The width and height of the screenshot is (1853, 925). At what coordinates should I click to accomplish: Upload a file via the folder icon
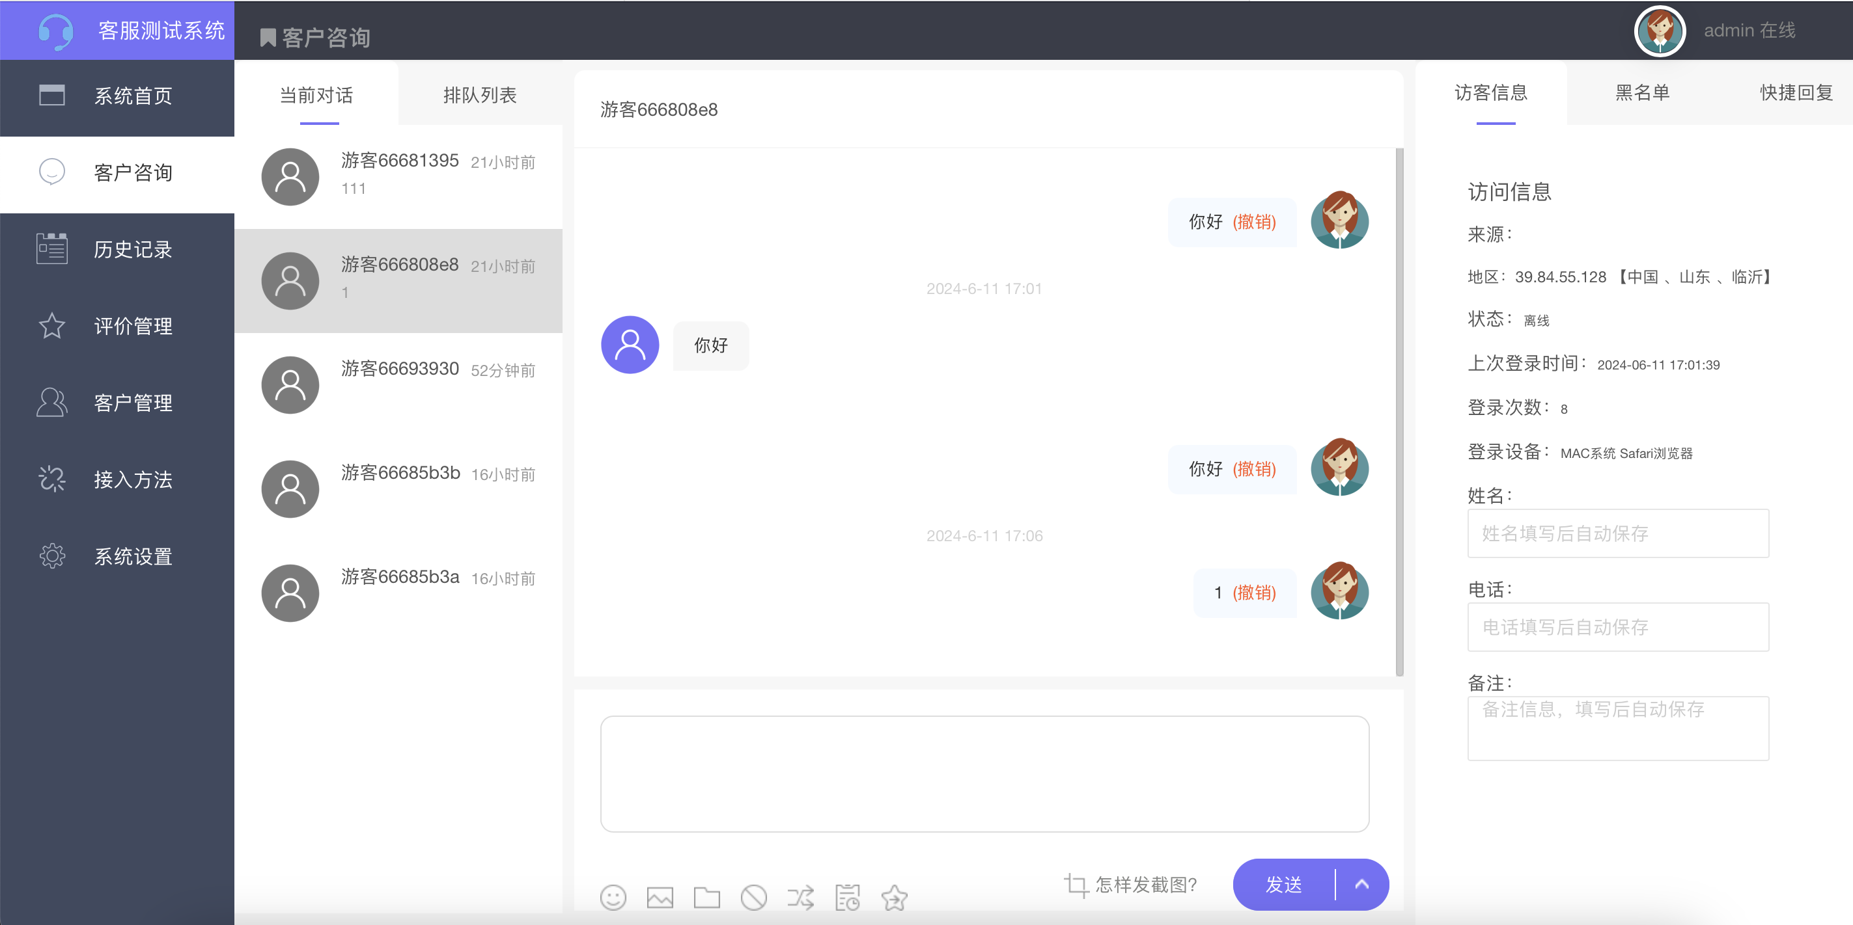click(x=706, y=897)
